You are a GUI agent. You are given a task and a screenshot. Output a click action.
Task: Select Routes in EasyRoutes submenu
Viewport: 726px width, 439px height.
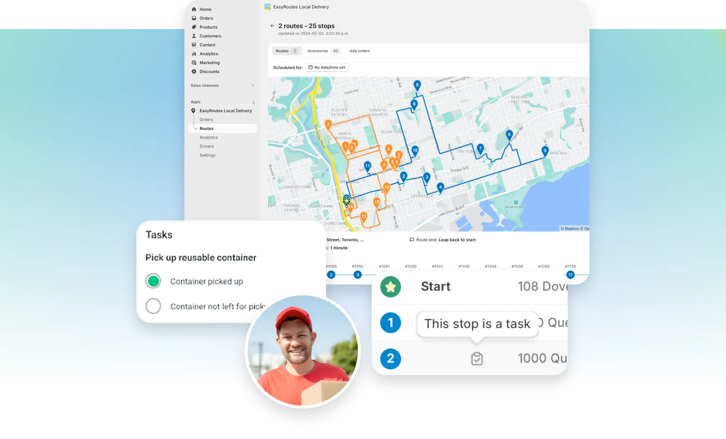pyautogui.click(x=223, y=128)
